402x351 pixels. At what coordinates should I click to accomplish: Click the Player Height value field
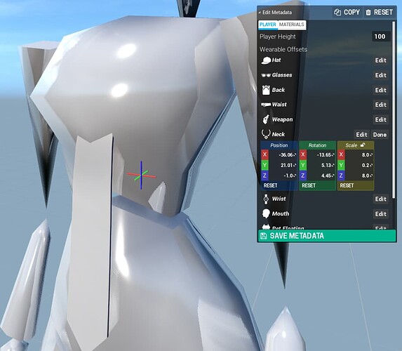coord(380,37)
